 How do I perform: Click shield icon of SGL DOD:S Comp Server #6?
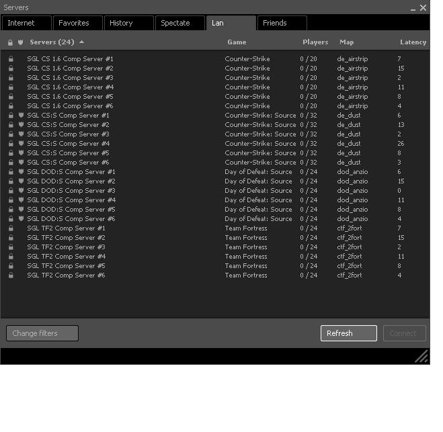tap(21, 219)
